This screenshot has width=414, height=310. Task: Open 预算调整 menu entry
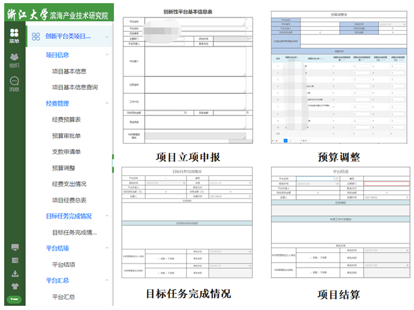pos(63,168)
